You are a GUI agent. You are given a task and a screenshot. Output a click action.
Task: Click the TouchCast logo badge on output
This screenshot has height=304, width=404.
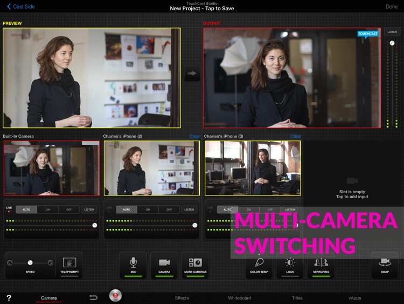368,34
